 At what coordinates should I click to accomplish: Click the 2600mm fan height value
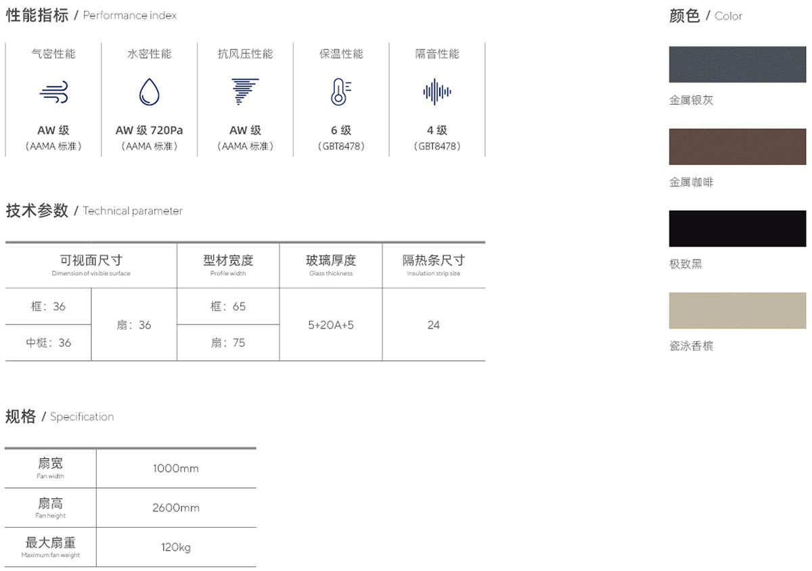point(176,507)
